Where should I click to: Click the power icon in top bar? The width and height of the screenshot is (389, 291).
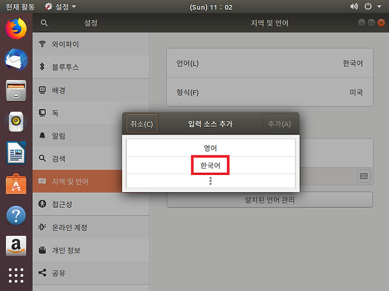pos(368,6)
